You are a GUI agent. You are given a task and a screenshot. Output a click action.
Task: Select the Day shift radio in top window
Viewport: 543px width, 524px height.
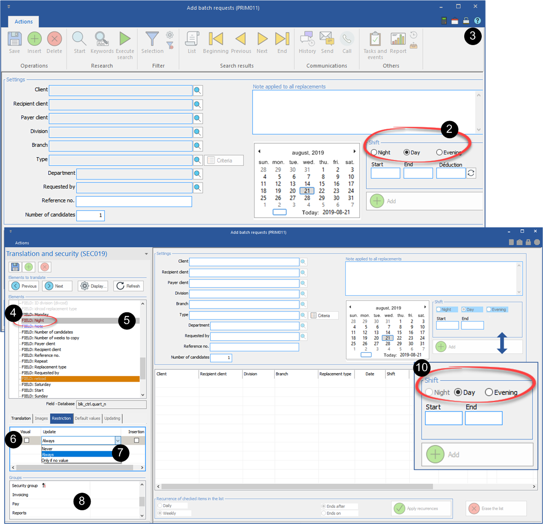(x=407, y=152)
